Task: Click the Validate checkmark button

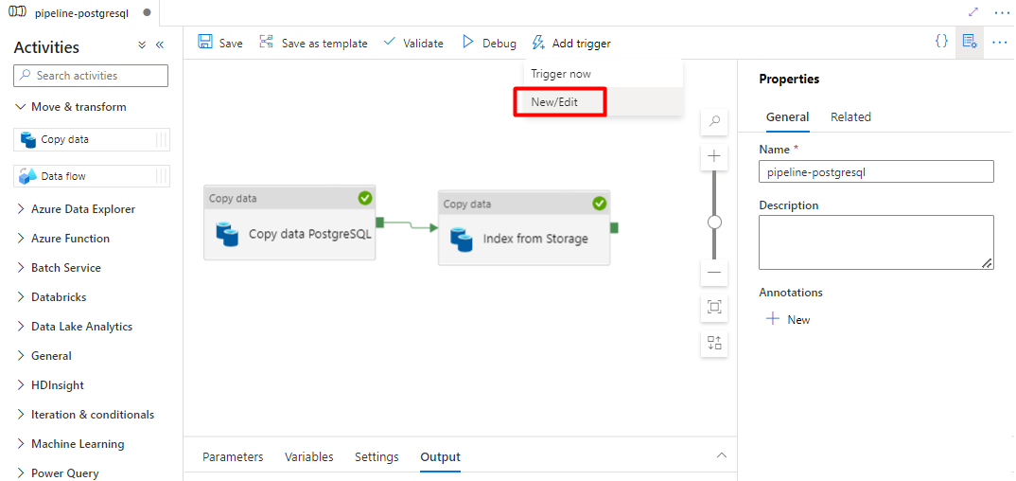Action: point(413,43)
